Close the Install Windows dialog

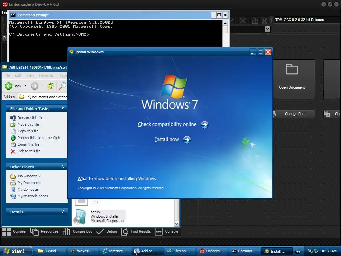(268, 52)
